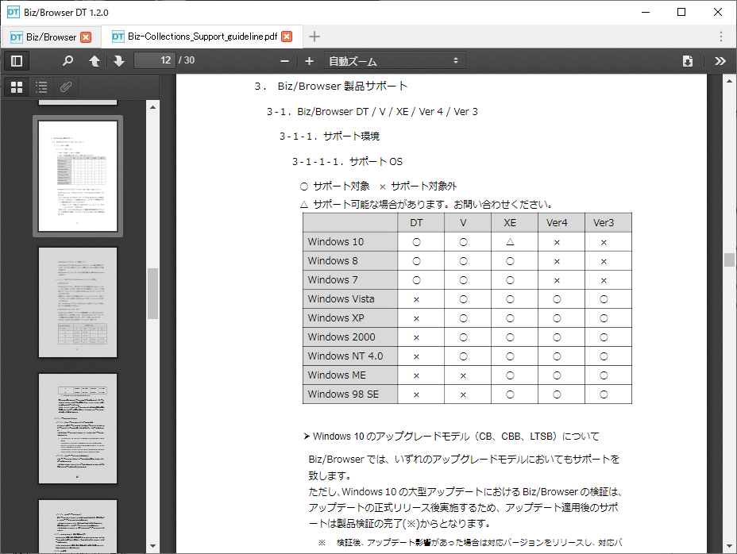Screen dimensions: 737x554
Task: Click the '/ 30' total pages label
Action: click(x=187, y=60)
